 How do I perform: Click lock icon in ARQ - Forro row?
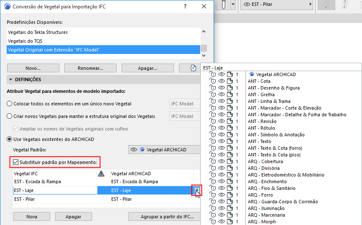213,195
